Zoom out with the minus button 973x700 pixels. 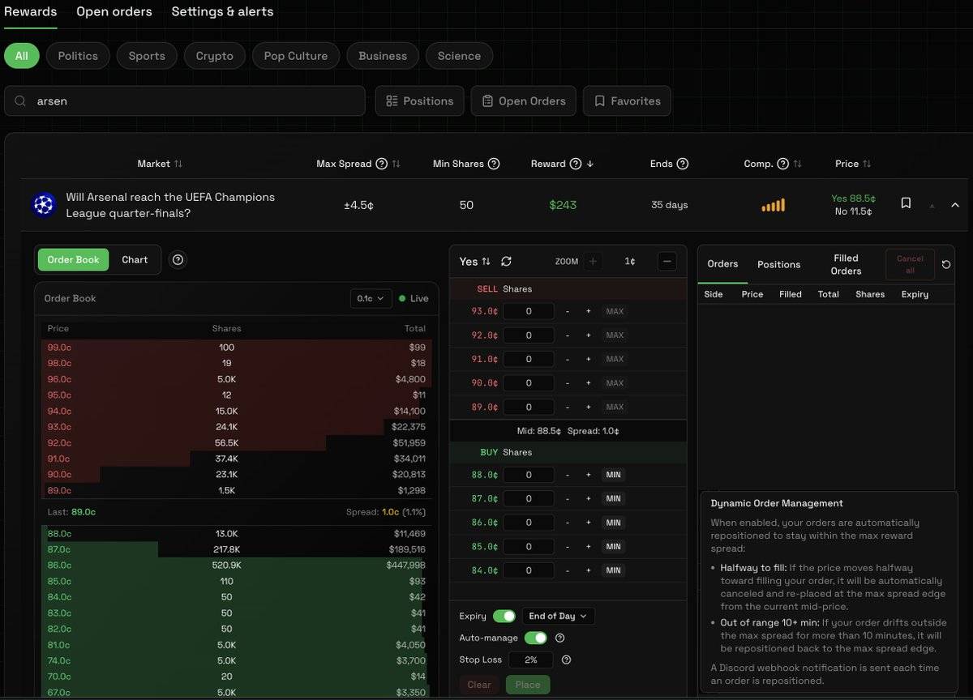667,261
